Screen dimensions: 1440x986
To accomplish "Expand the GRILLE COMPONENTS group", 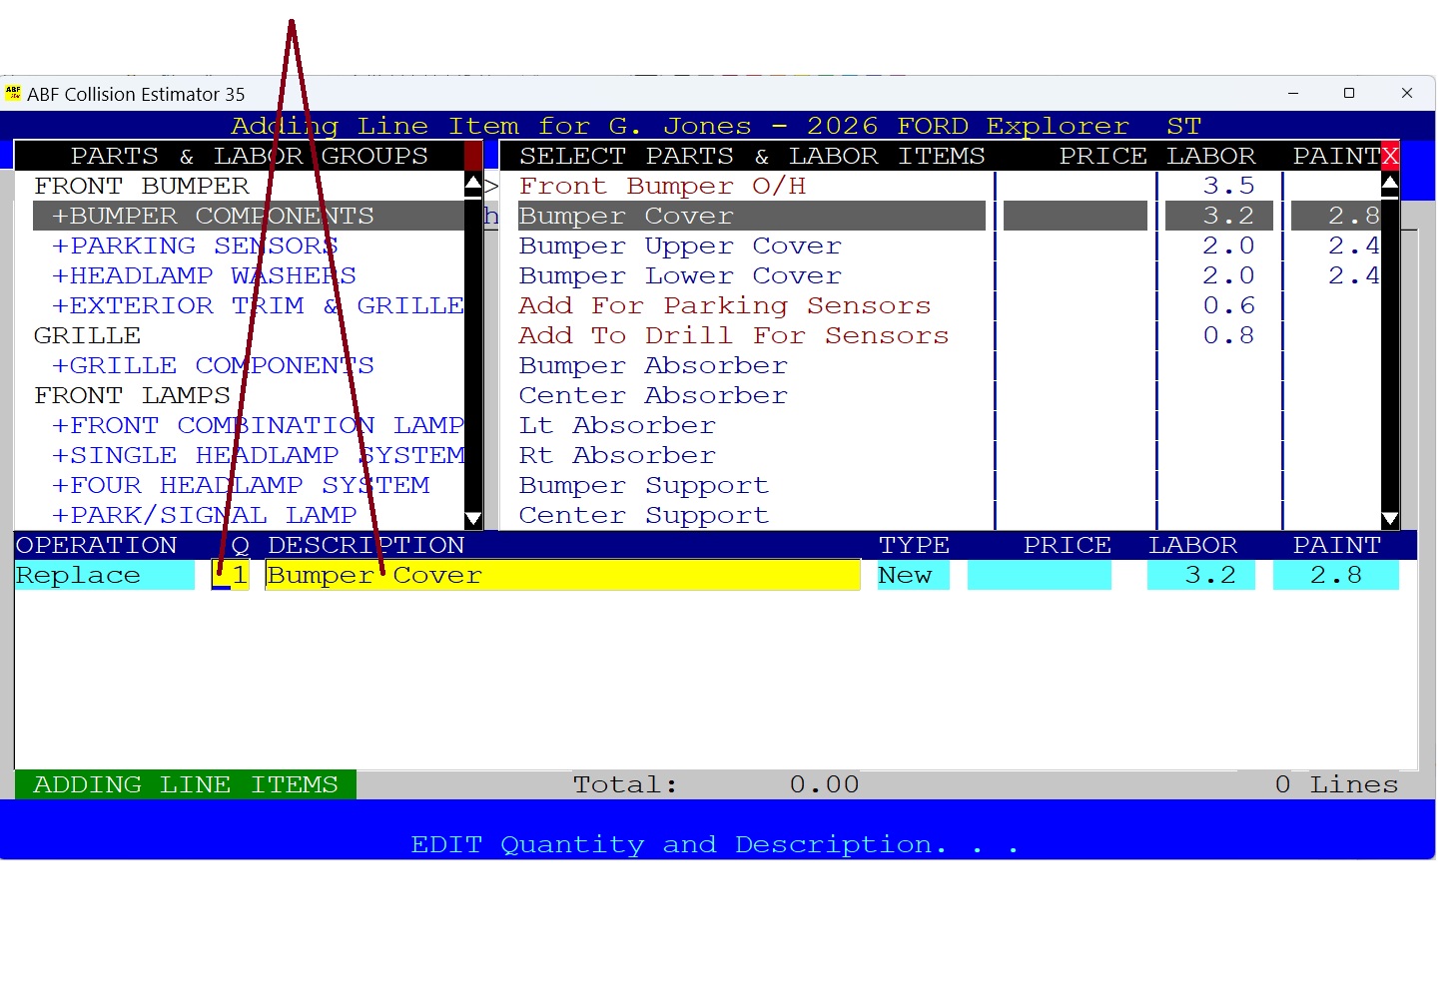I will coord(213,365).
